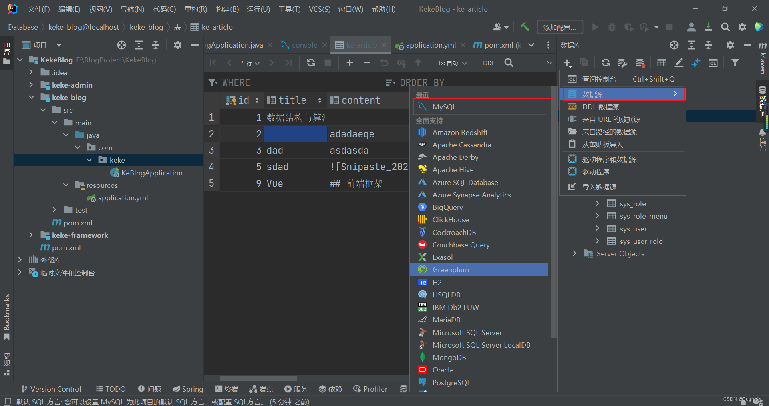Select 数据源 in the popup menu

click(x=622, y=94)
